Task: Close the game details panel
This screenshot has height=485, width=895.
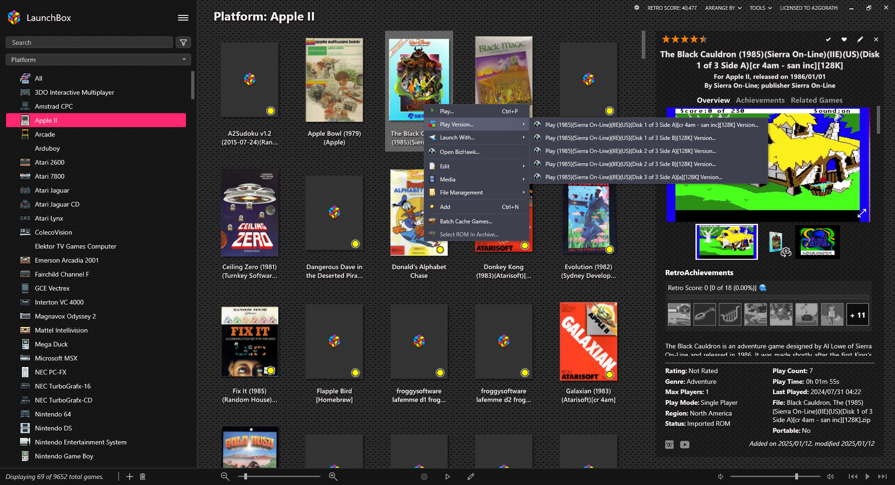Action: click(876, 40)
